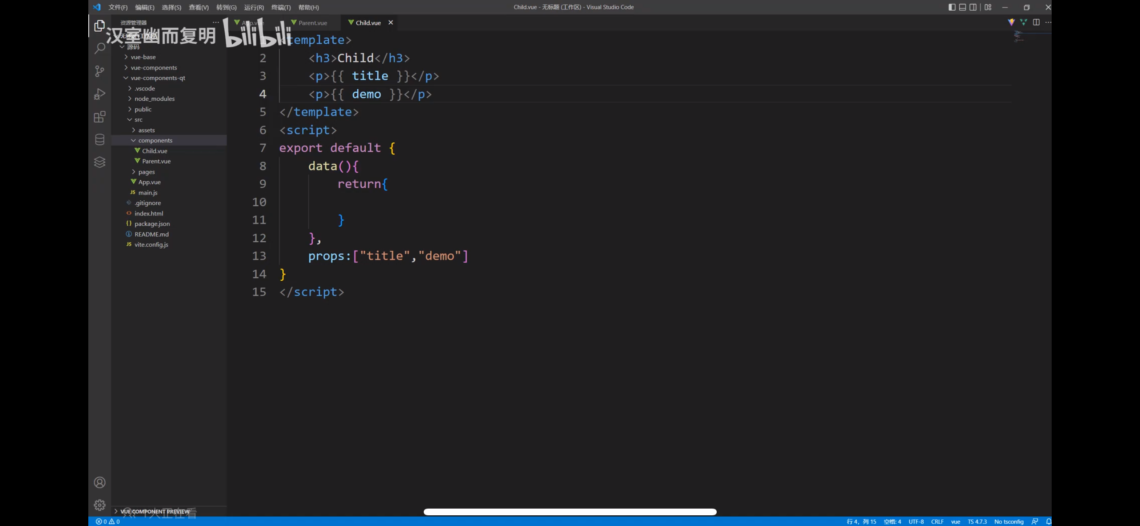Click the CRLF line ending status item
The width and height of the screenshot is (1140, 526).
tap(937, 522)
